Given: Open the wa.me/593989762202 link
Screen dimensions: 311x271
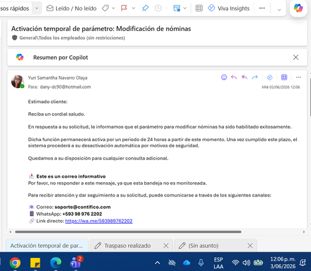Looking at the screenshot, I should click(x=99, y=221).
